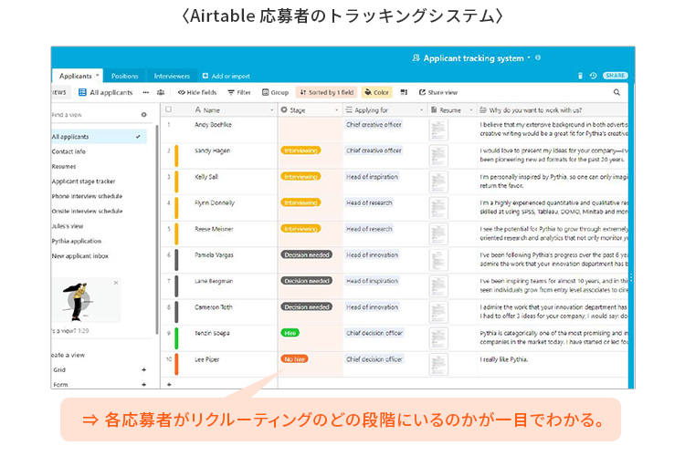685x456 pixels.
Task: Click the Stage column header
Action: 310,110
